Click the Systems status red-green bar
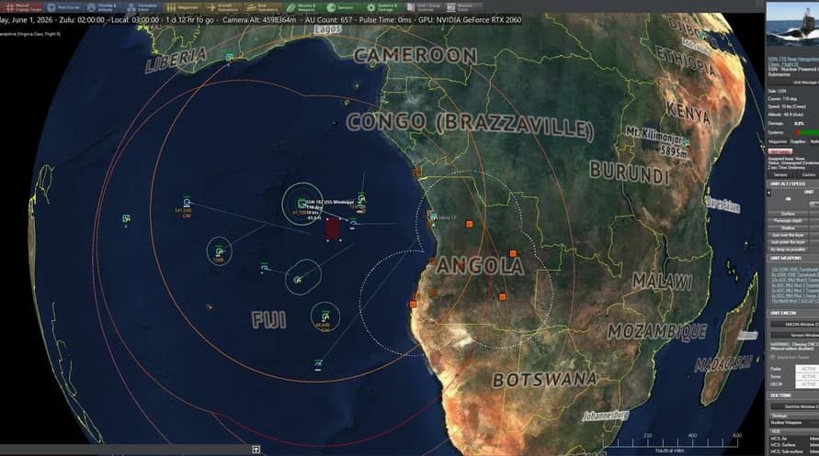 (807, 132)
